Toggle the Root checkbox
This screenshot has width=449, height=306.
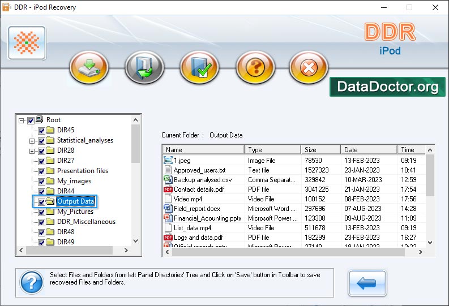[31, 120]
